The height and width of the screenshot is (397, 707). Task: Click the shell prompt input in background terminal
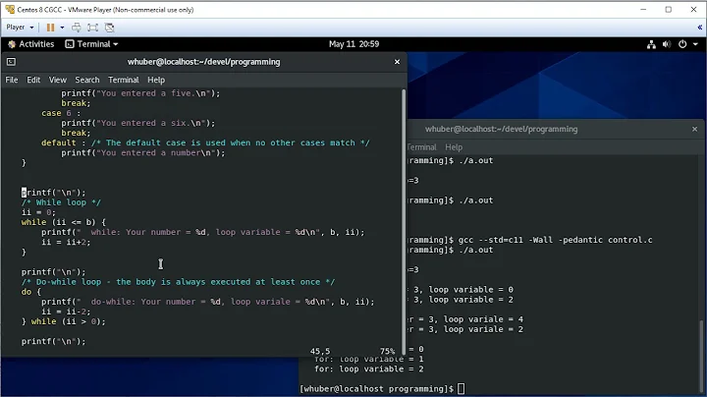[x=461, y=388]
